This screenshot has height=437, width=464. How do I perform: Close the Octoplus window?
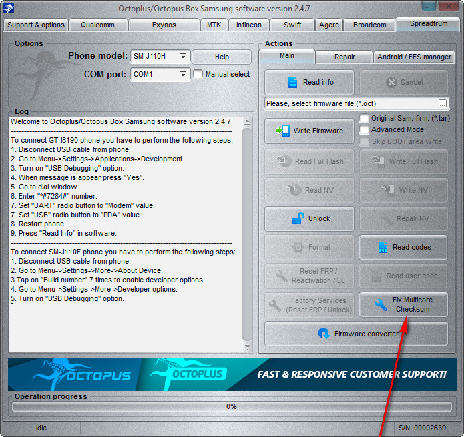tap(449, 5)
